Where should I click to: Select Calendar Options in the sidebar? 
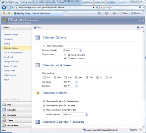16,48
